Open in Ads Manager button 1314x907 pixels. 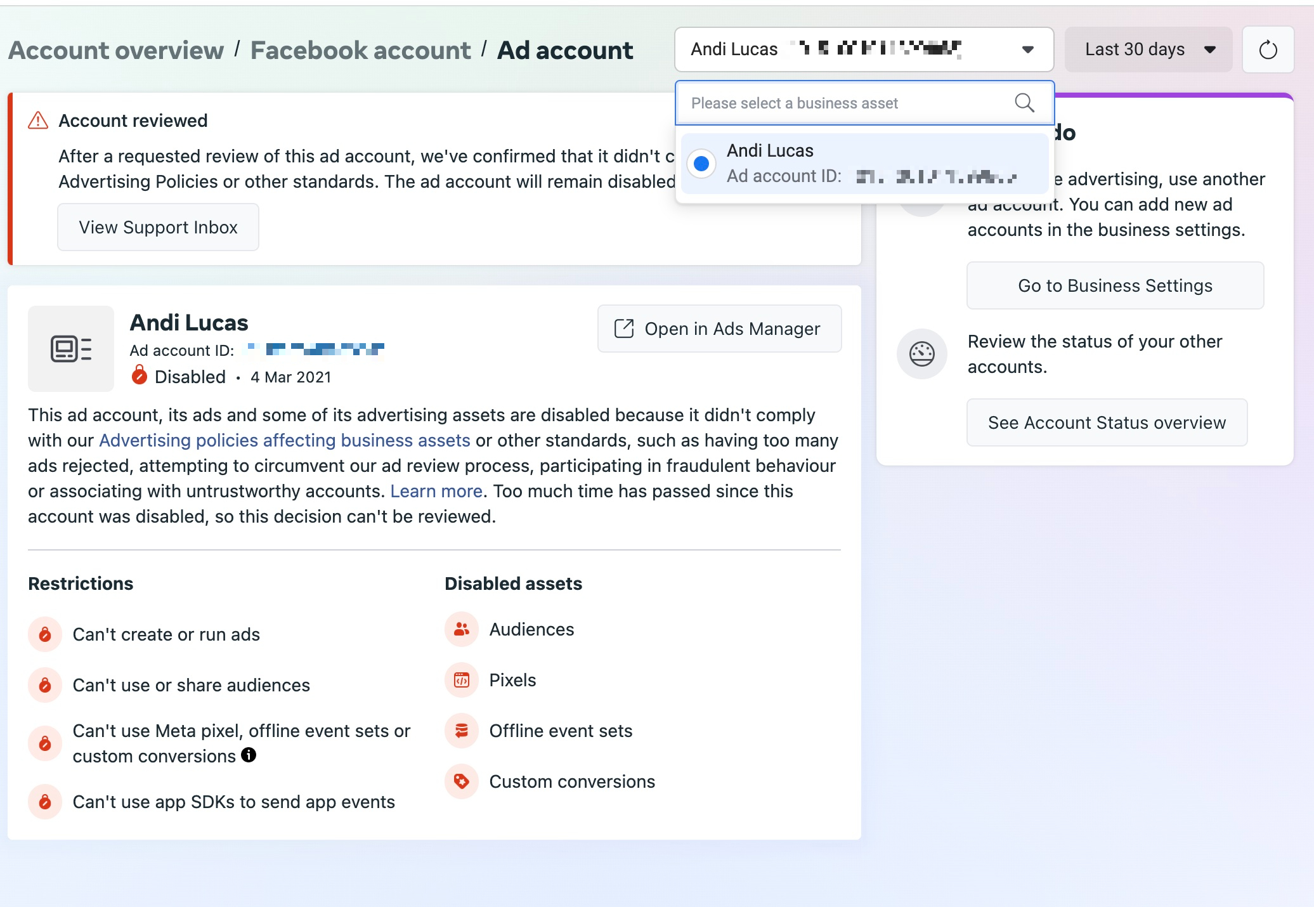pyautogui.click(x=719, y=329)
